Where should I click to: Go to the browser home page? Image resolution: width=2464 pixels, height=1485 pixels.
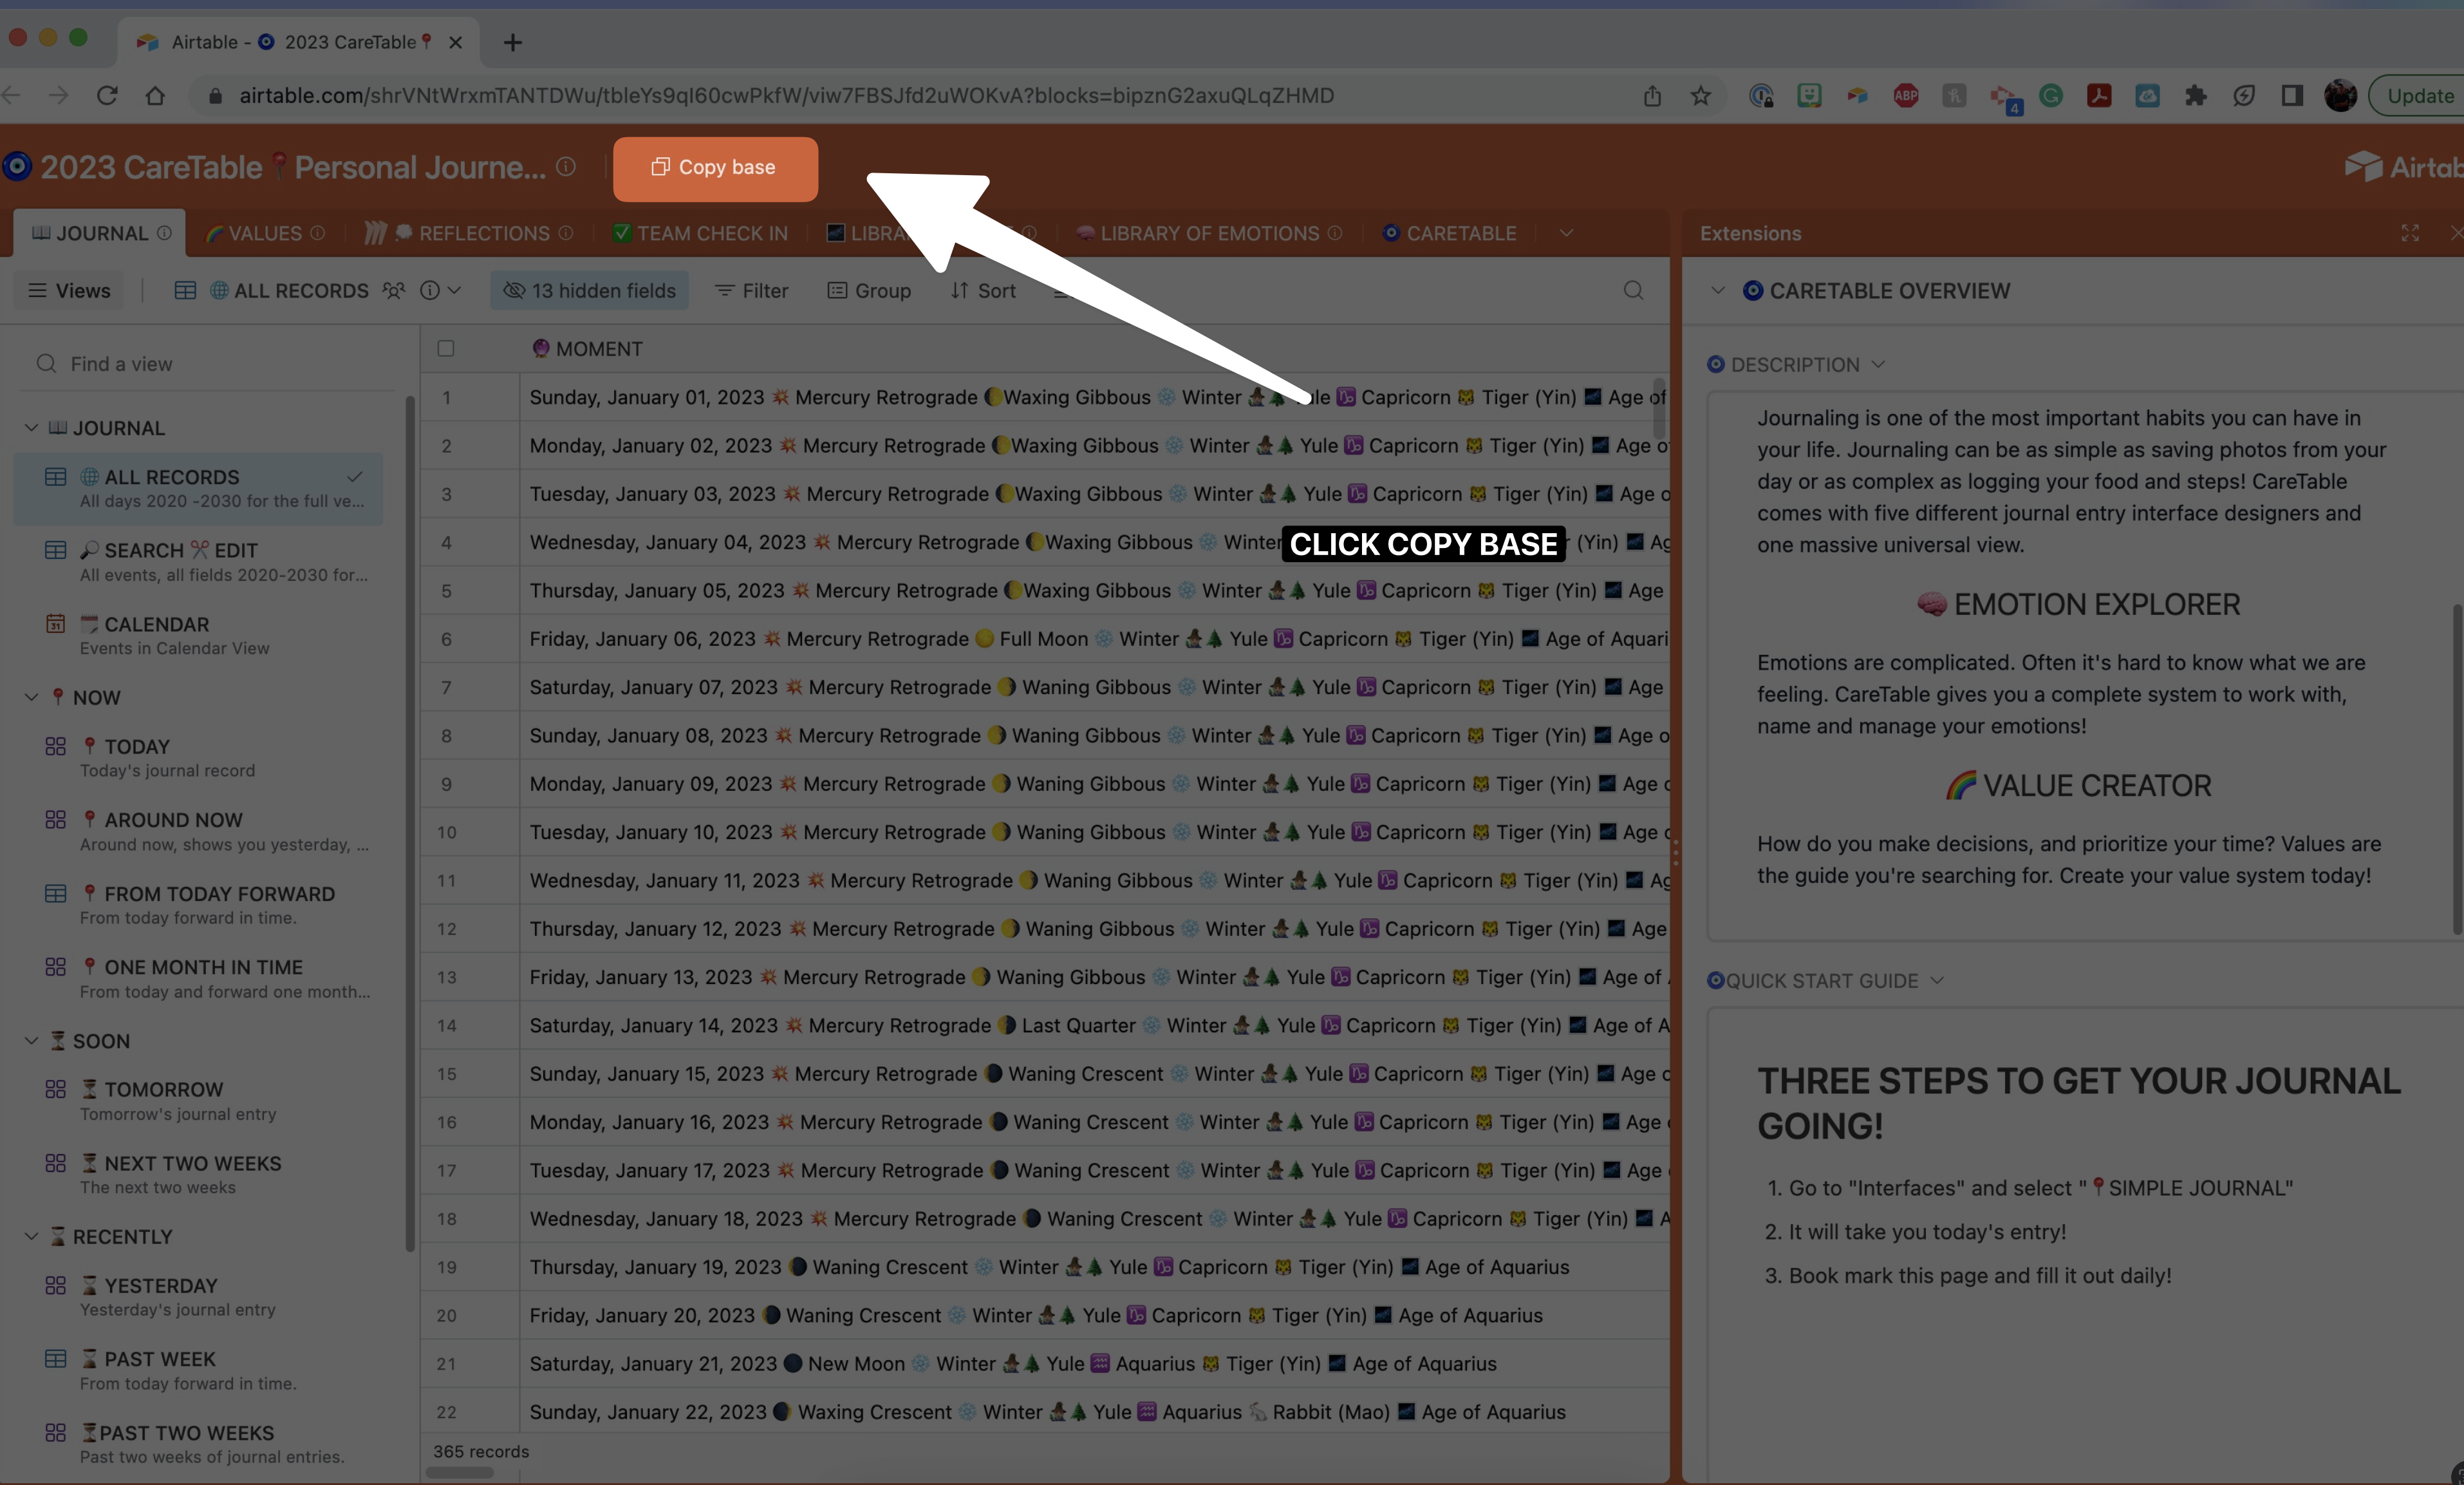pyautogui.click(x=155, y=96)
